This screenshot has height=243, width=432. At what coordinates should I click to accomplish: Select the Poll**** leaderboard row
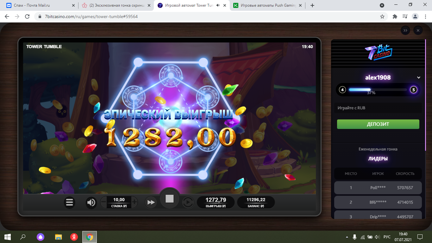pos(378,188)
